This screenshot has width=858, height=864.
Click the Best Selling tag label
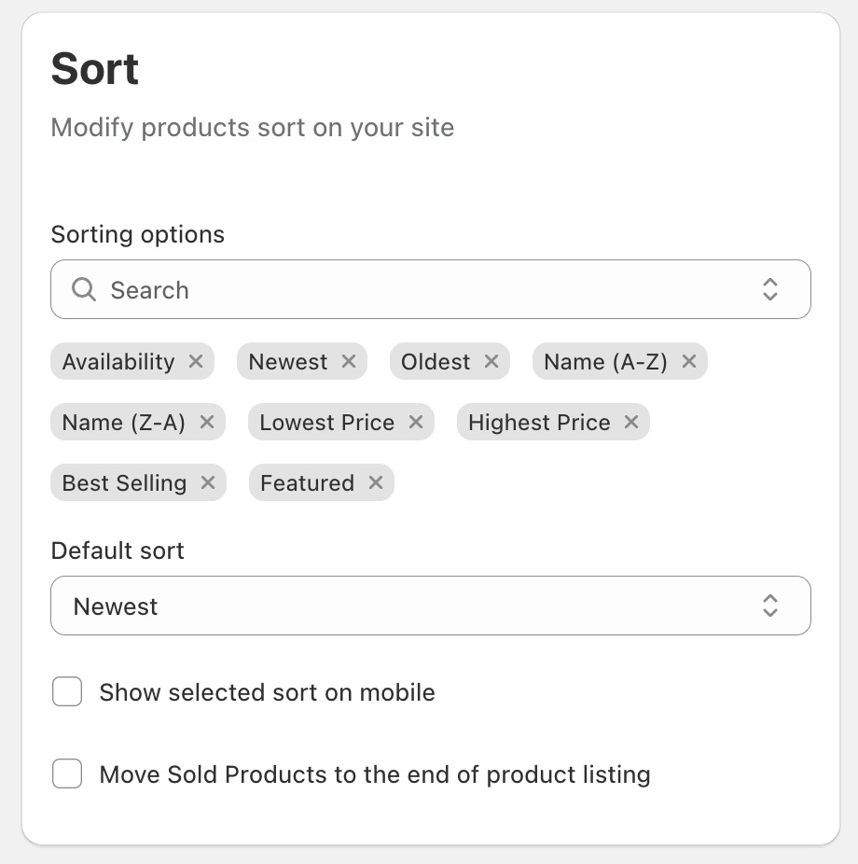124,483
